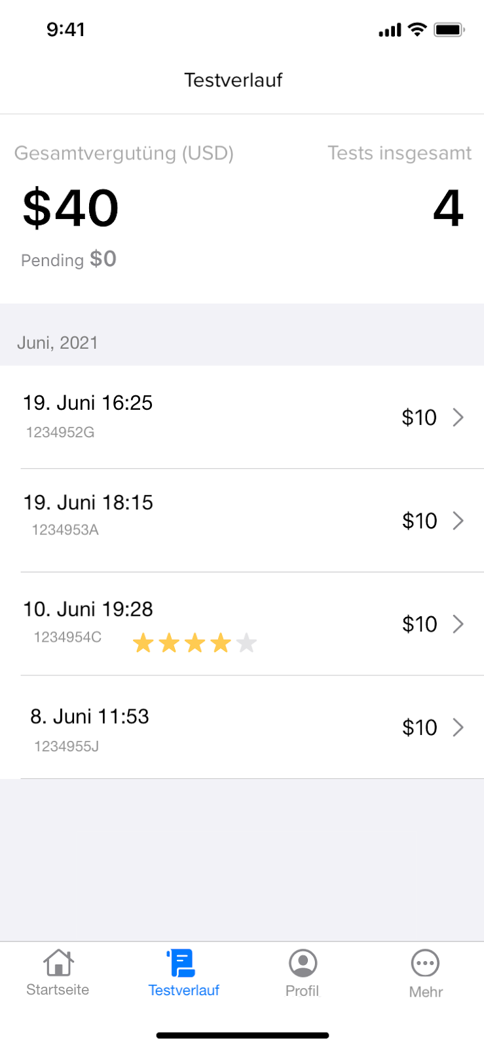This screenshot has height=1049, width=484.
Task: Open the 10. Juni 19:28 test entry
Action: pyautogui.click(x=242, y=624)
